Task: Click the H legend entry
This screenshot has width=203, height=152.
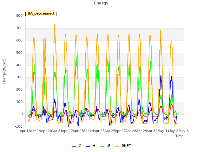Action: (91, 146)
